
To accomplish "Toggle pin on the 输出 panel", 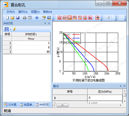I will click(120, 86).
